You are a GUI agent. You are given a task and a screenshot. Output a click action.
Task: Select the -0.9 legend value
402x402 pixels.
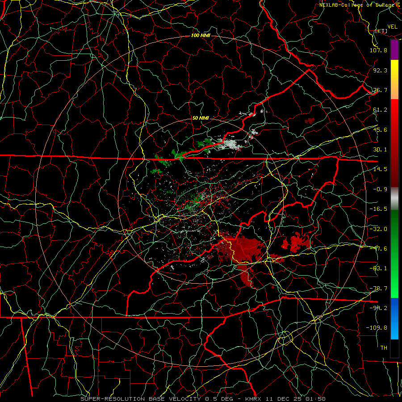[380, 189]
